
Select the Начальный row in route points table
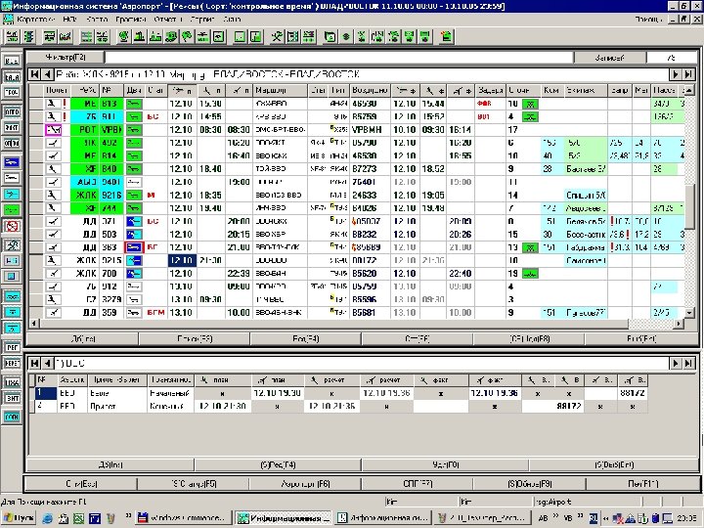tap(341, 393)
